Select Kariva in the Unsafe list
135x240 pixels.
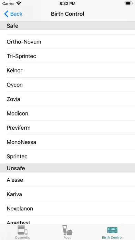pyautogui.click(x=67, y=194)
